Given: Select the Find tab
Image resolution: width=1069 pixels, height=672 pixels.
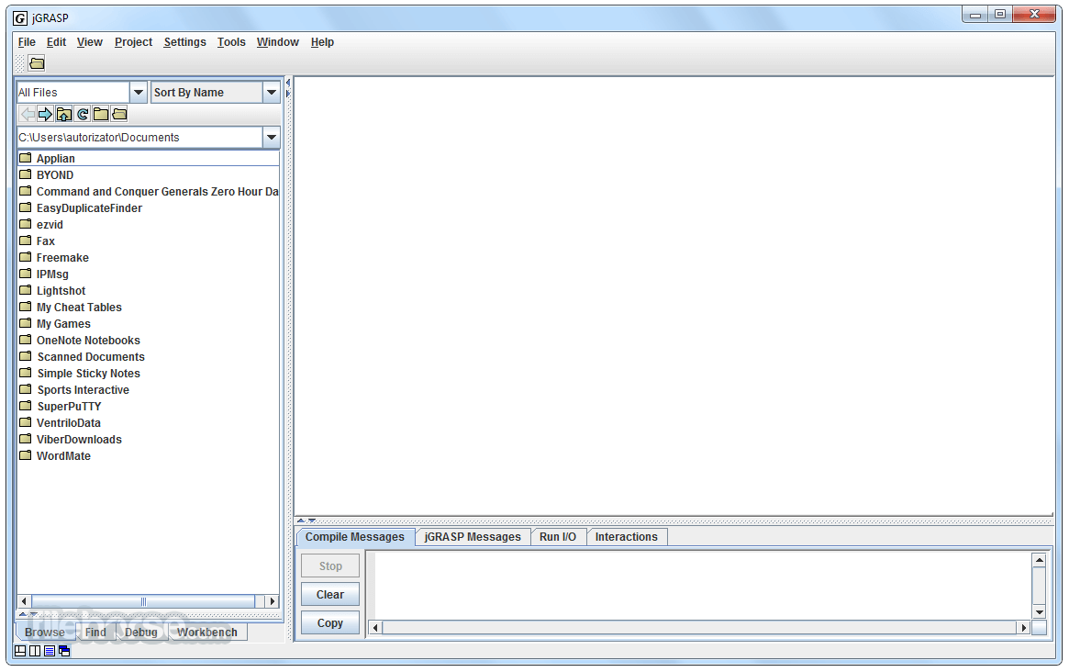Looking at the screenshot, I should (x=95, y=633).
